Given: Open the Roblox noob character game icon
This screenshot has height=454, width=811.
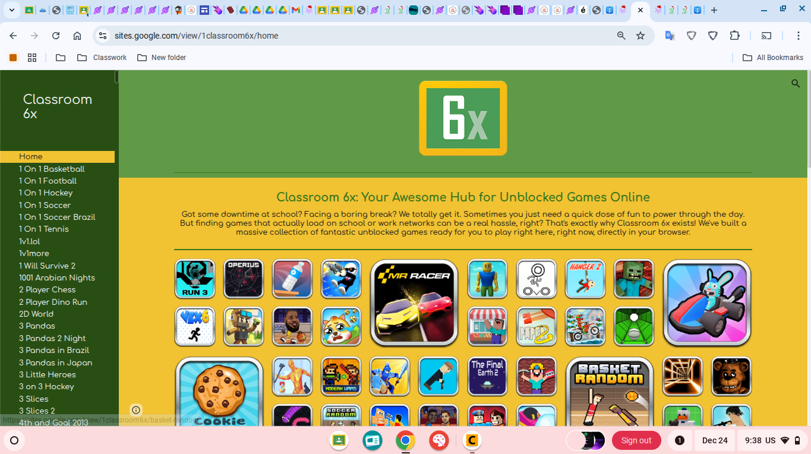Looking at the screenshot, I should point(487,279).
